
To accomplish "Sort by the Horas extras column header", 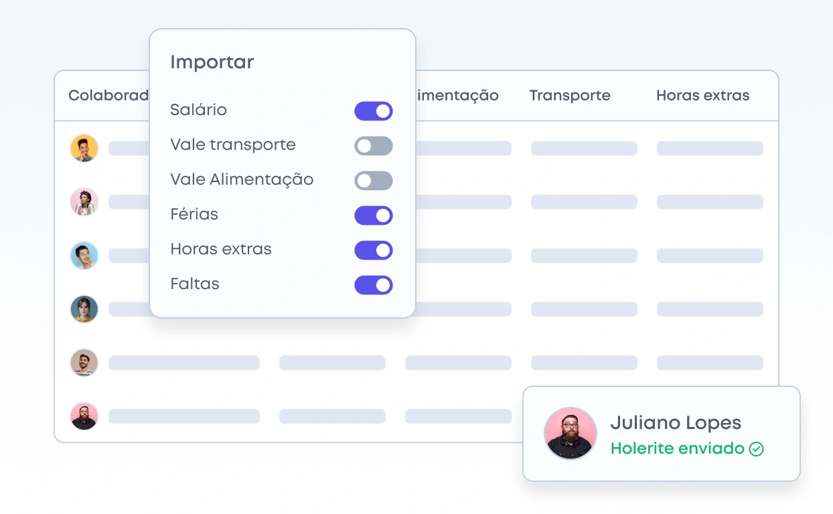I will [702, 96].
